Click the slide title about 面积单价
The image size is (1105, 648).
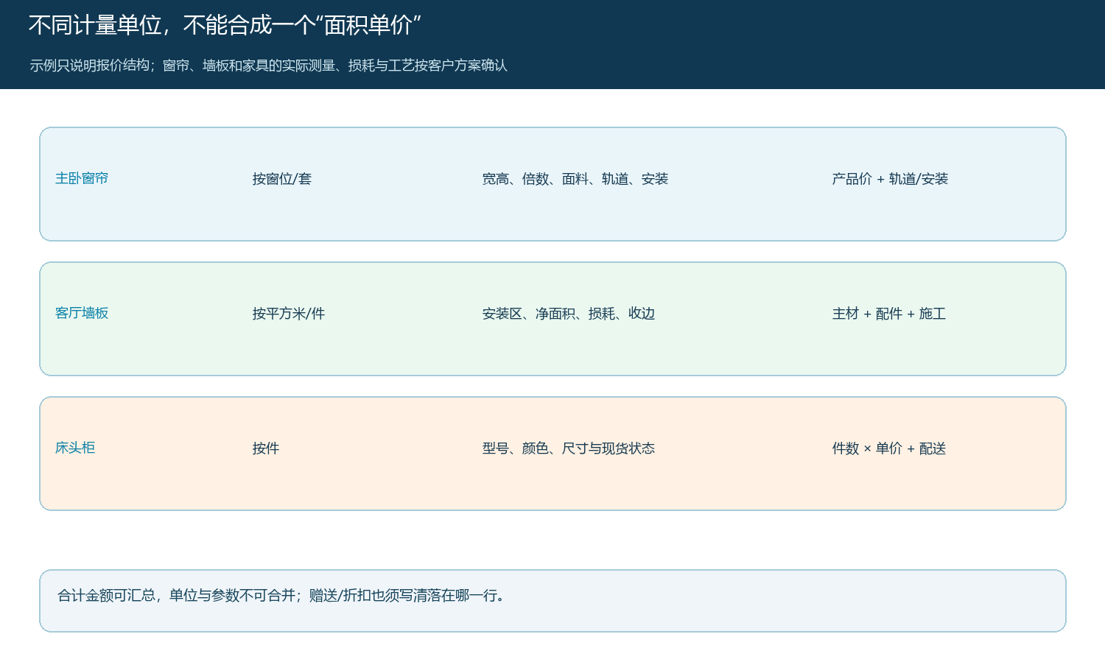225,26
